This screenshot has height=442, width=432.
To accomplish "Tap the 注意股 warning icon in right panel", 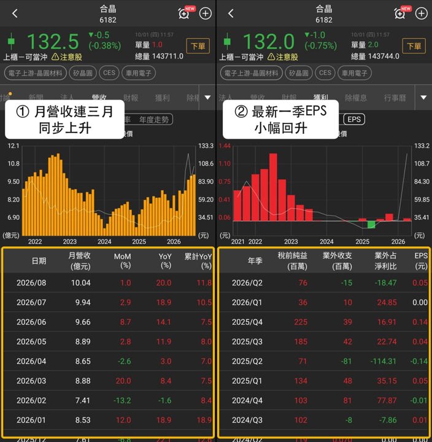I will (271, 57).
